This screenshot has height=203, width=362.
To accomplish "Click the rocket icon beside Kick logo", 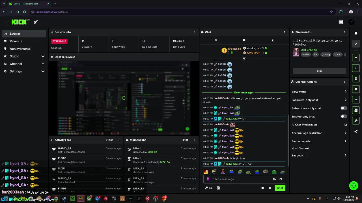I will pyautogui.click(x=36, y=22).
